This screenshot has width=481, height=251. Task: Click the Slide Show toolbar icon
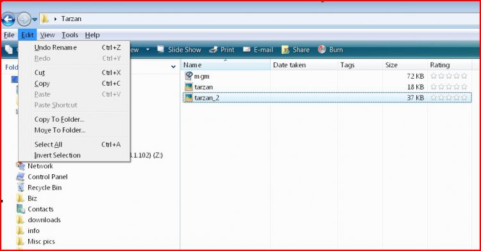click(160, 49)
